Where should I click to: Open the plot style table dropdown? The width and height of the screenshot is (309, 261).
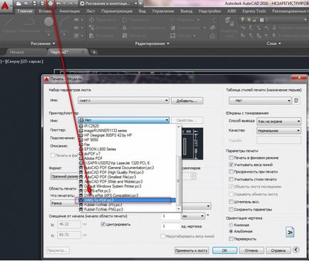coord(260,101)
